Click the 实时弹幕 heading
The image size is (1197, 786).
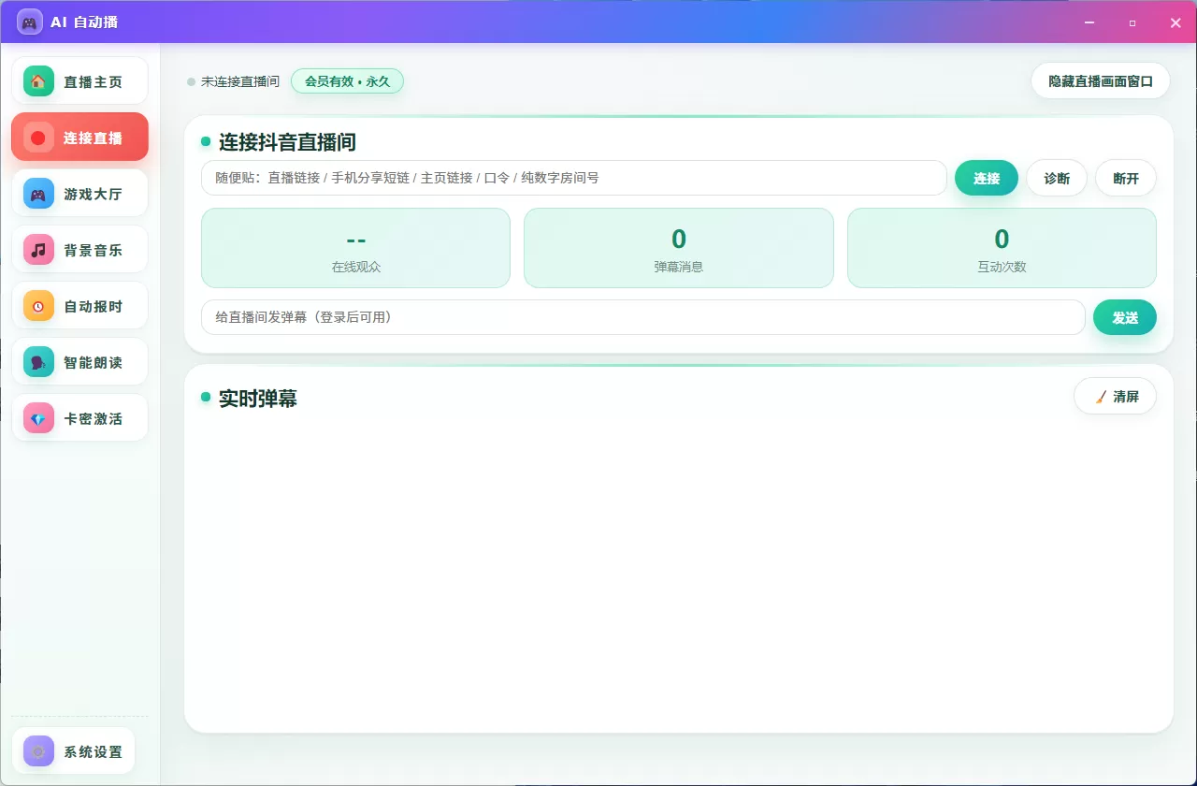(x=258, y=398)
